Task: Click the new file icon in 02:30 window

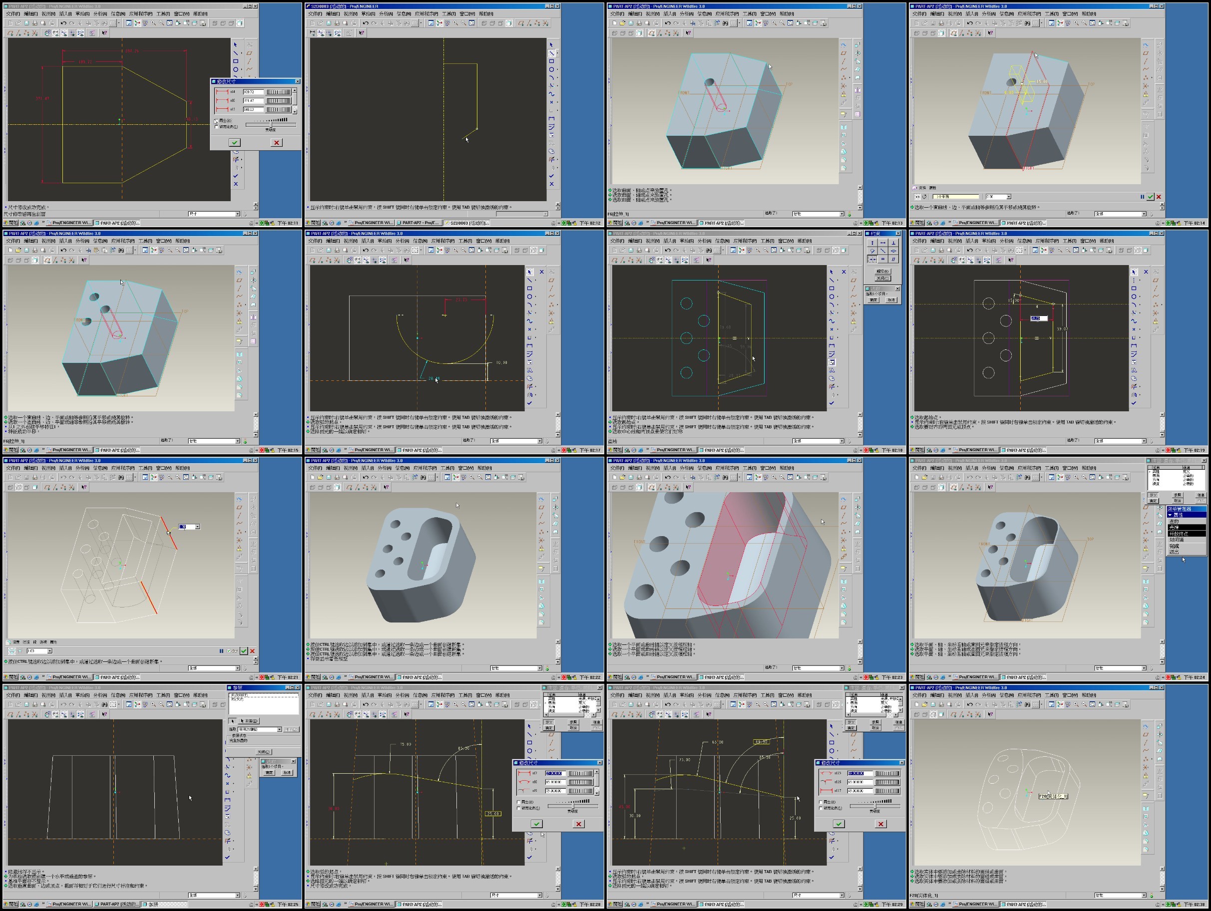Action: (916, 704)
